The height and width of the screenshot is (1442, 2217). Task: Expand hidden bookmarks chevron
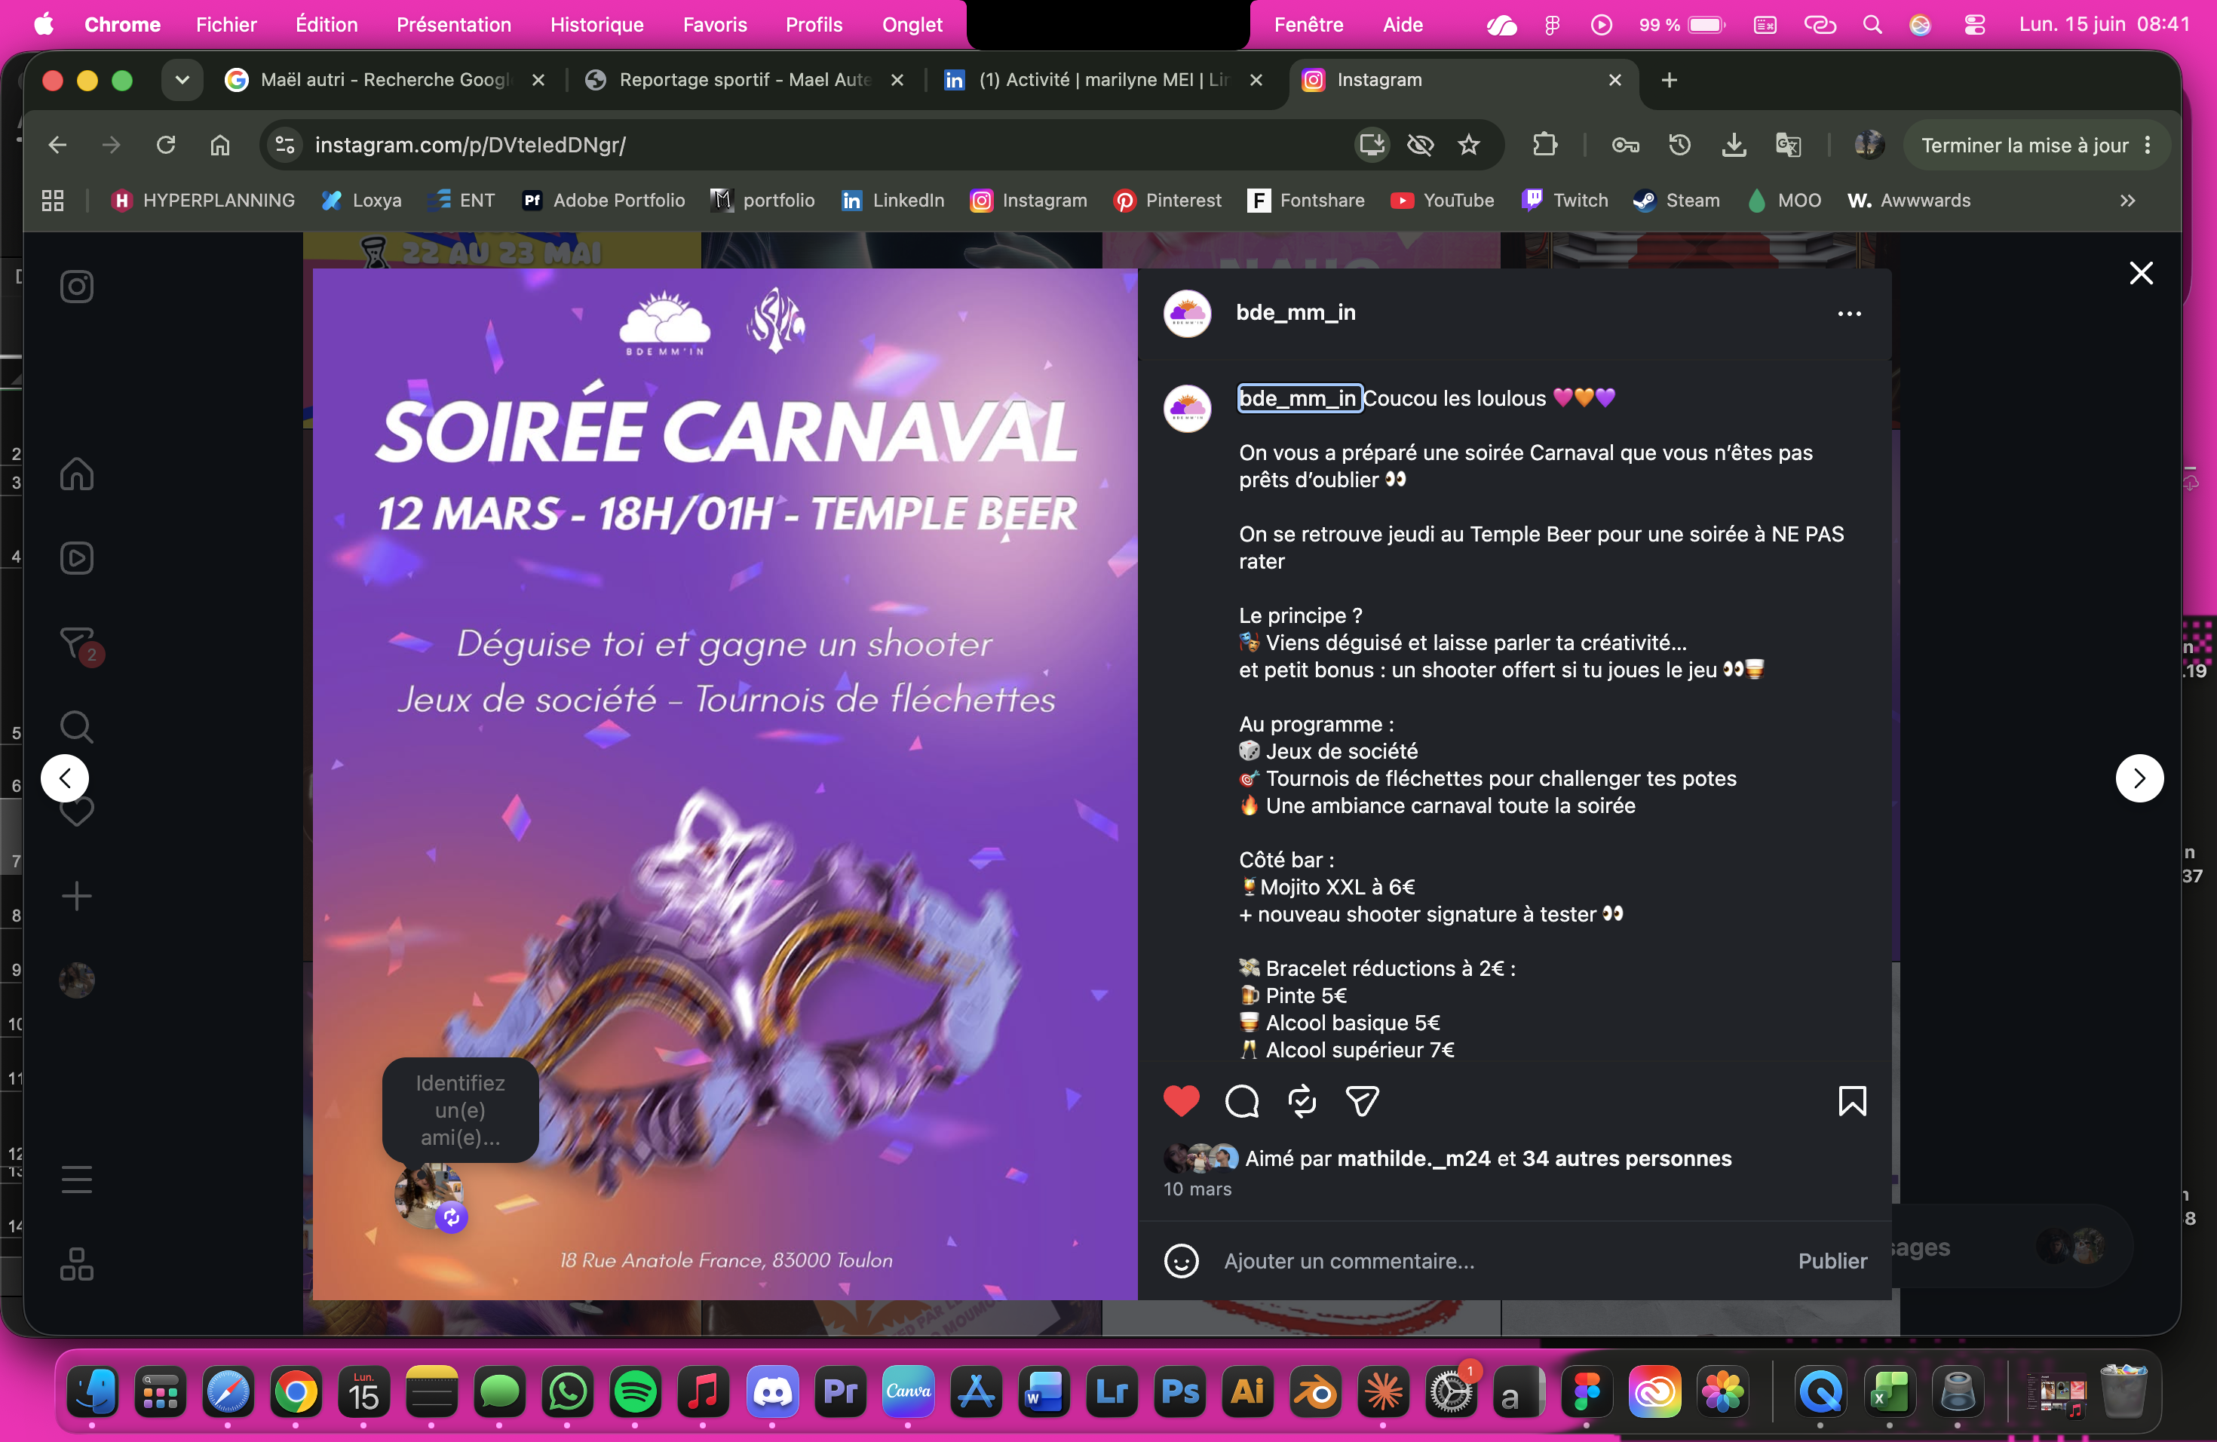[x=2127, y=201]
